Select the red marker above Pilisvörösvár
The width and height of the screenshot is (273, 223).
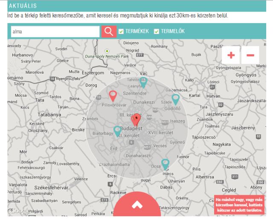113,96
